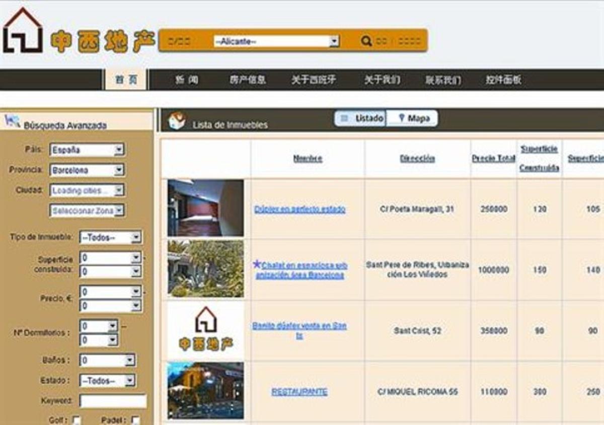The height and width of the screenshot is (425, 604).
Task: Open the 首页 home menu tab
Action: click(126, 80)
